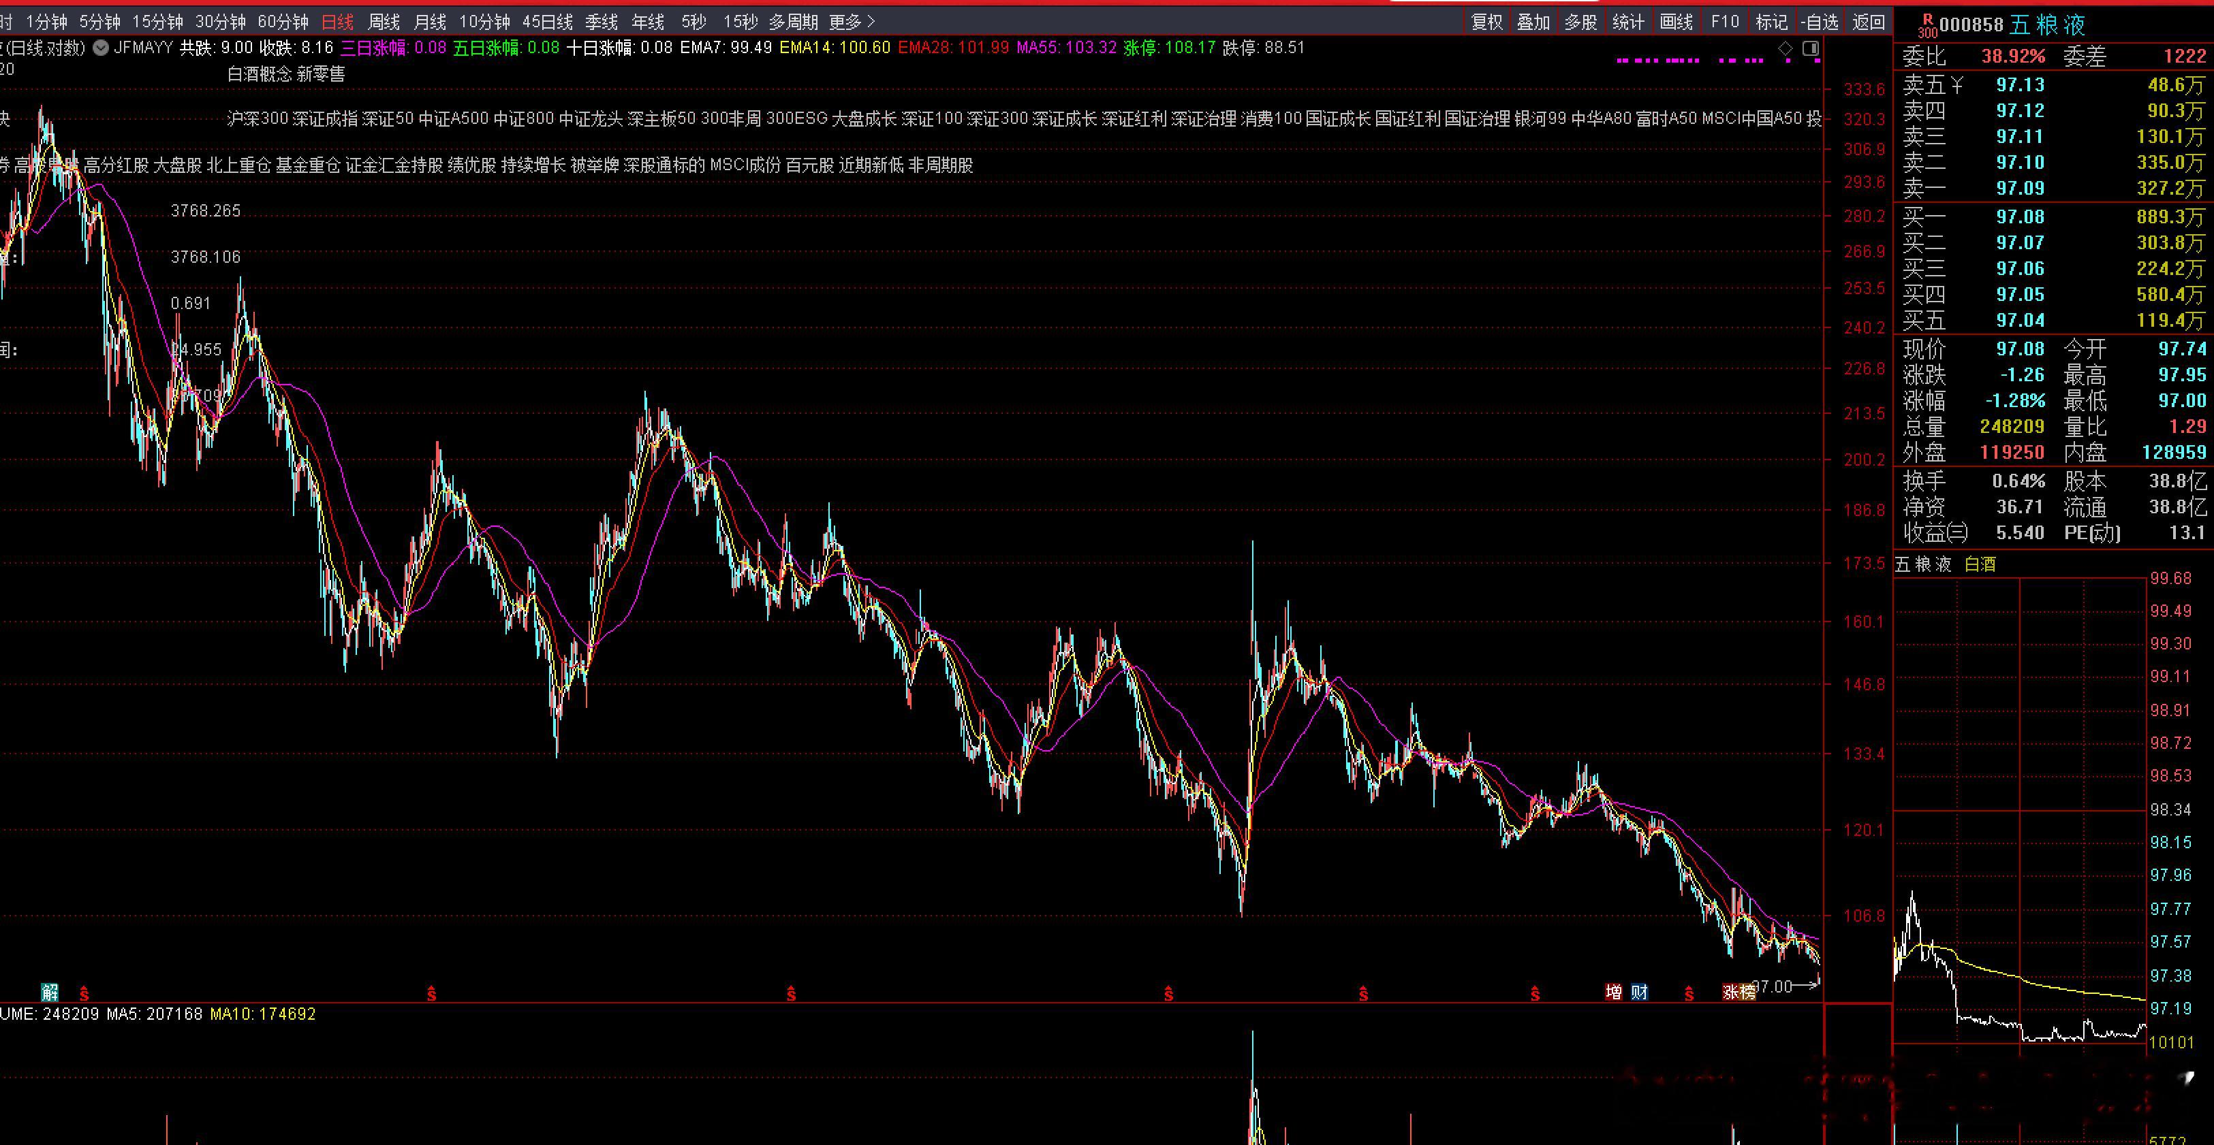The image size is (2214, 1145).
Task: Open the 多周期 multi-period menu
Action: (x=792, y=22)
